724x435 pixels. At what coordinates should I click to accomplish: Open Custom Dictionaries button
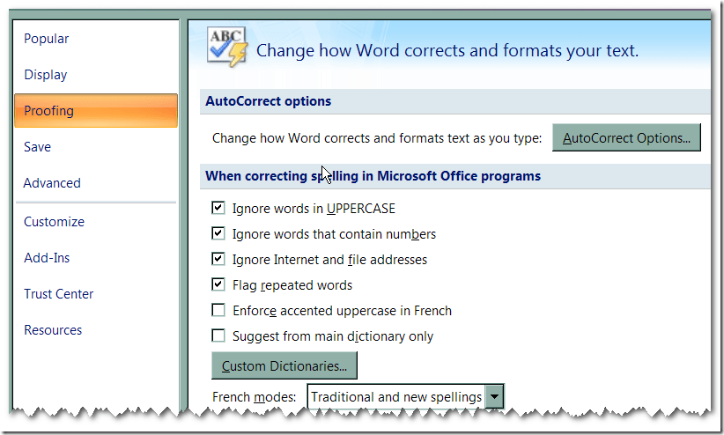point(284,365)
